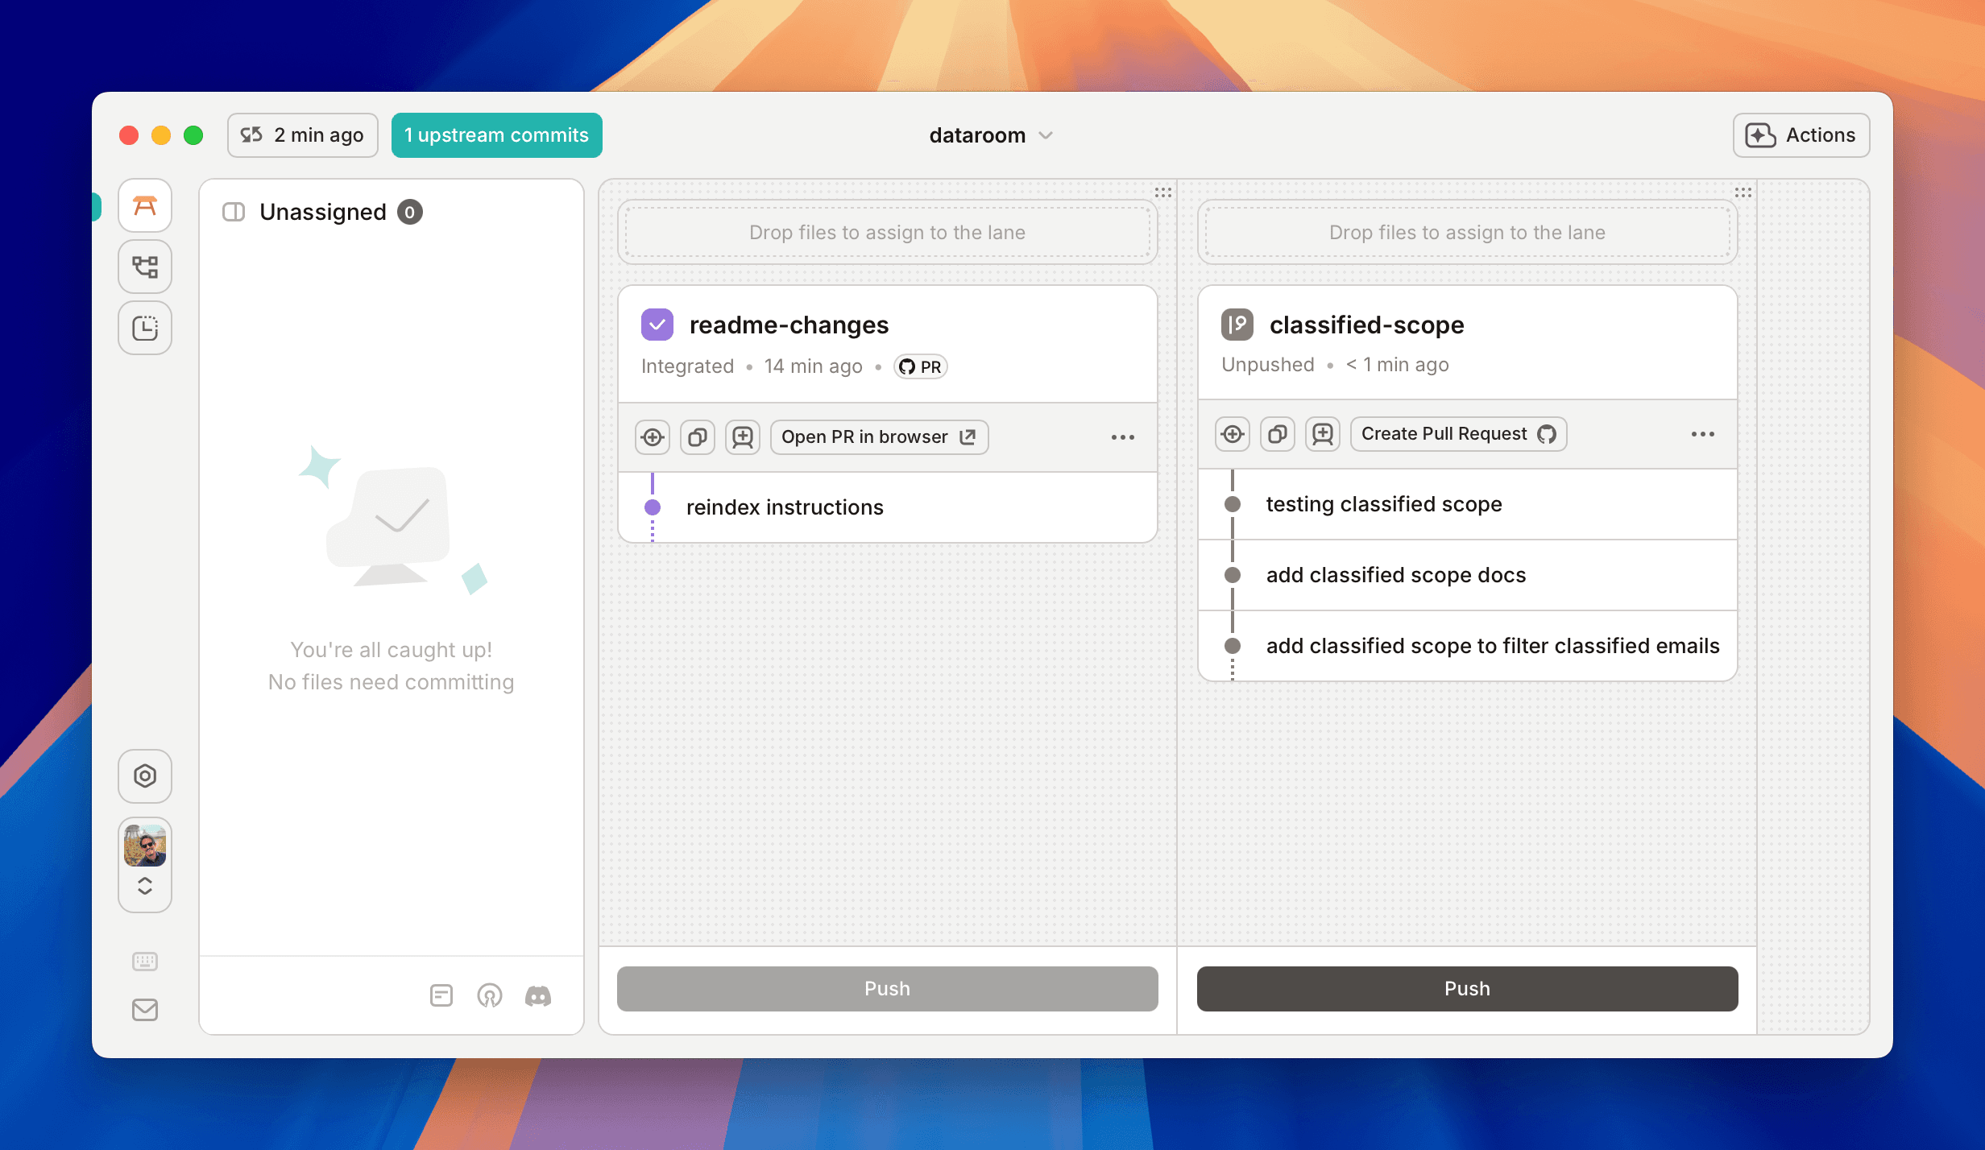Open the history view sidebar icon

(x=145, y=328)
